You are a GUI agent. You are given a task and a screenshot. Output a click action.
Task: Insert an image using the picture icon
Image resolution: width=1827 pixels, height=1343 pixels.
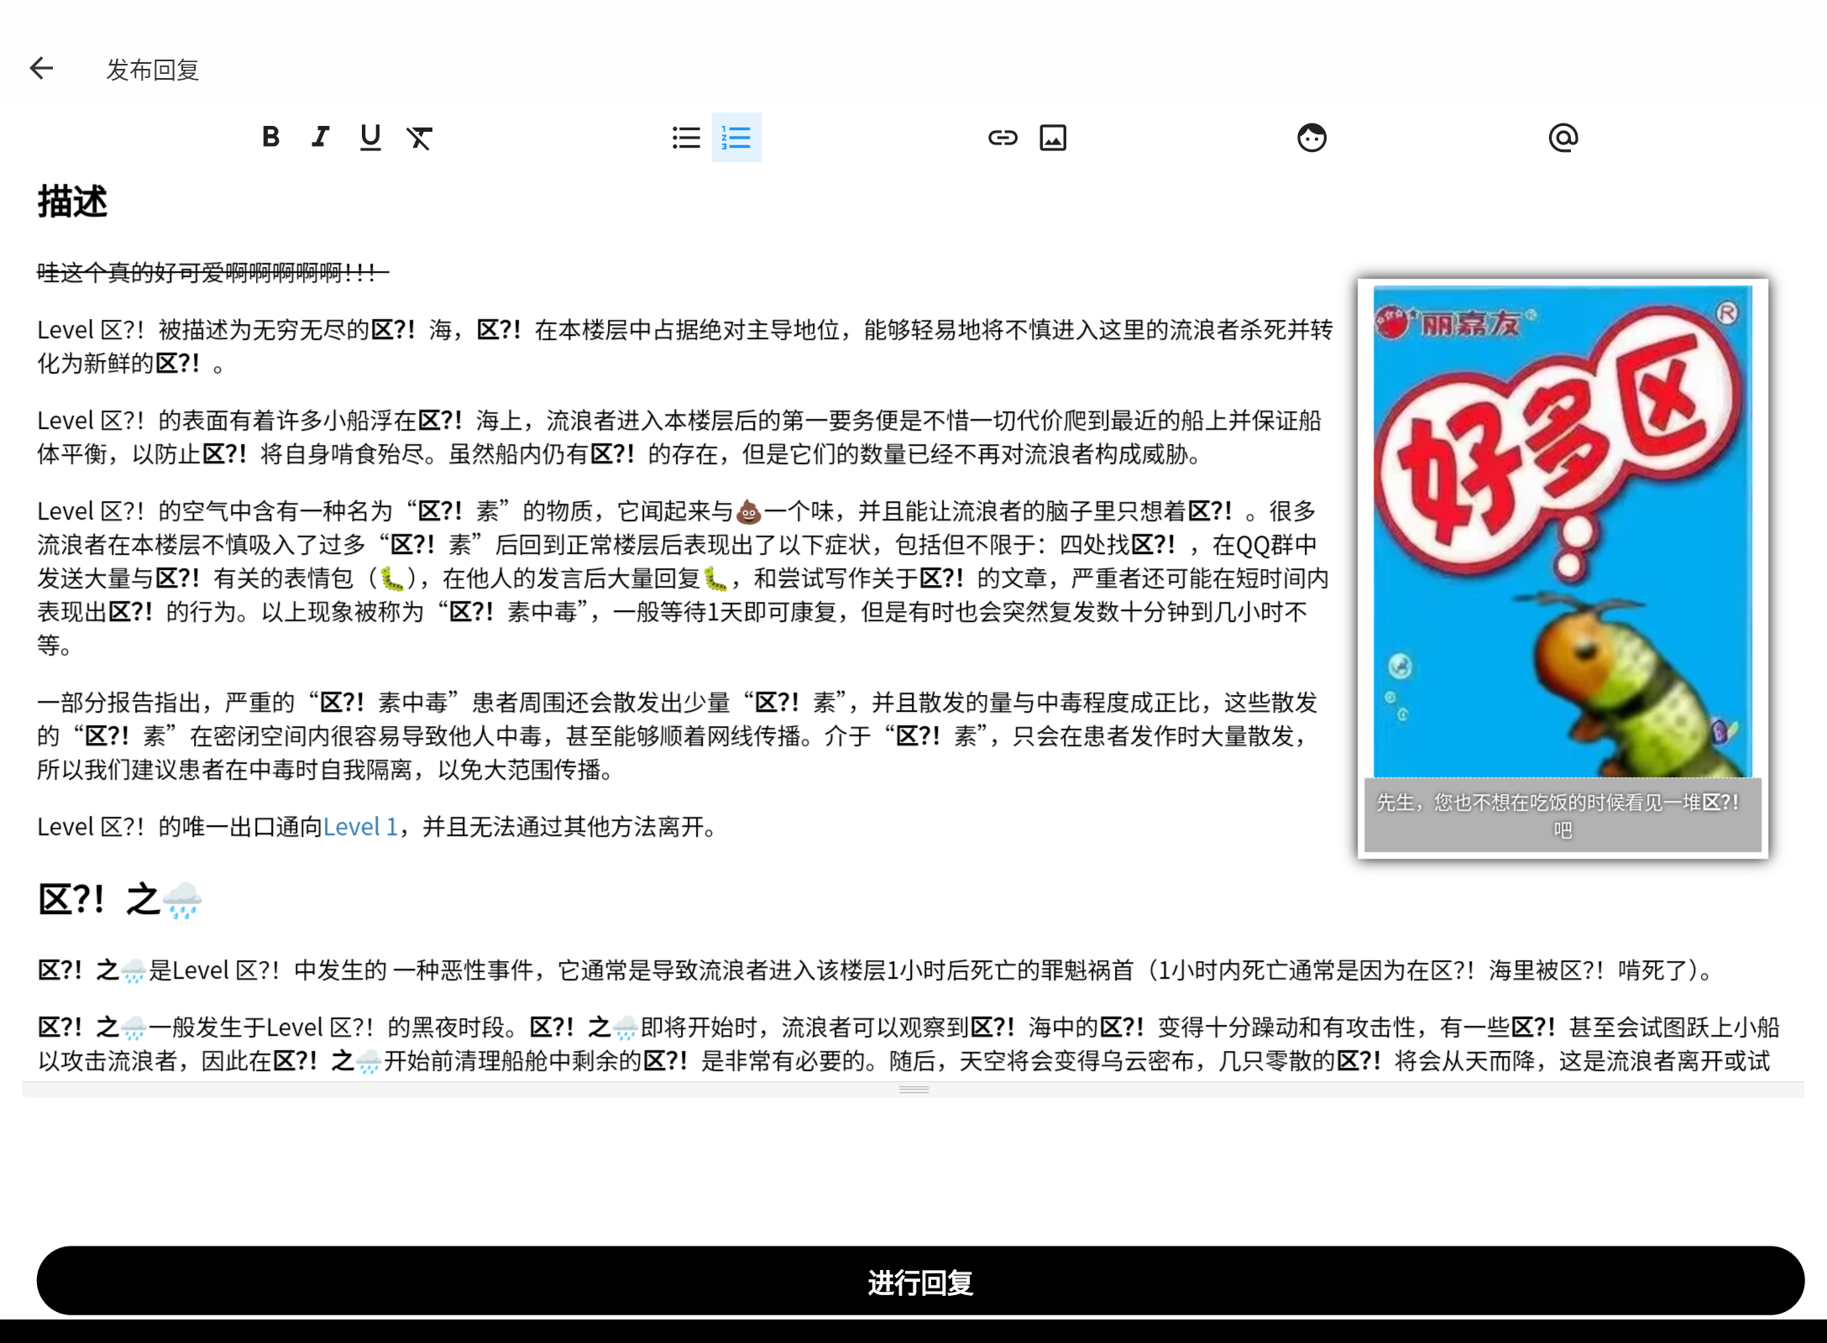[1054, 137]
